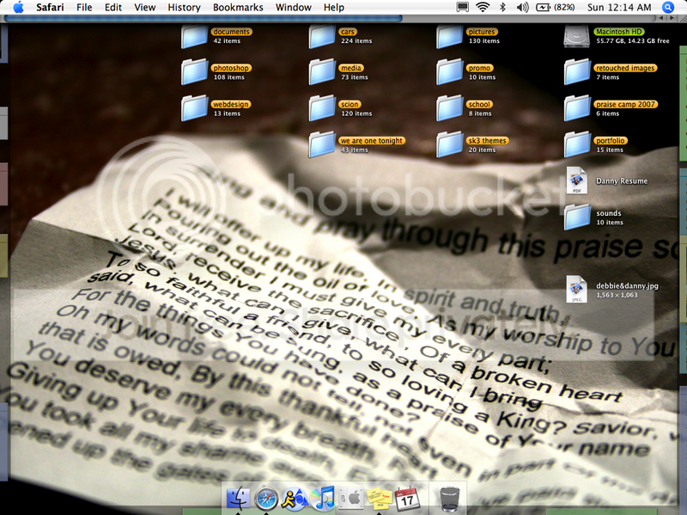Screen dimensions: 687x515
Task: Open the volume control menu
Action: (x=521, y=7)
